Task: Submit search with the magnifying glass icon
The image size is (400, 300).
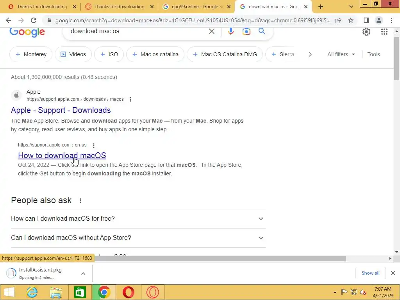Action: point(262,31)
